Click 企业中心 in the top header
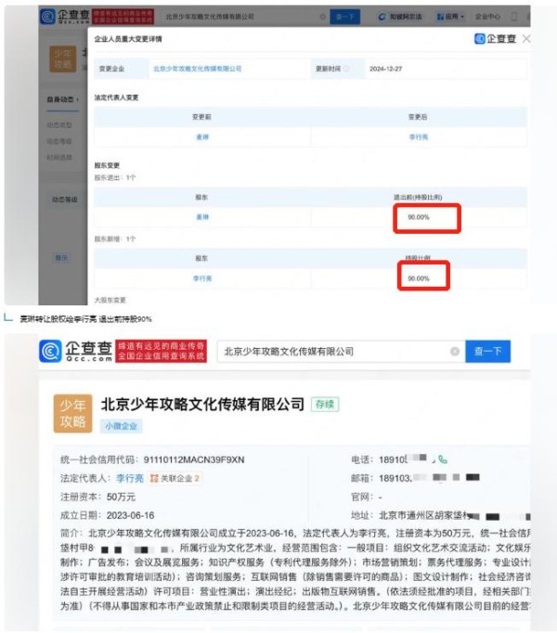Image resolution: width=557 pixels, height=633 pixels. (487, 17)
